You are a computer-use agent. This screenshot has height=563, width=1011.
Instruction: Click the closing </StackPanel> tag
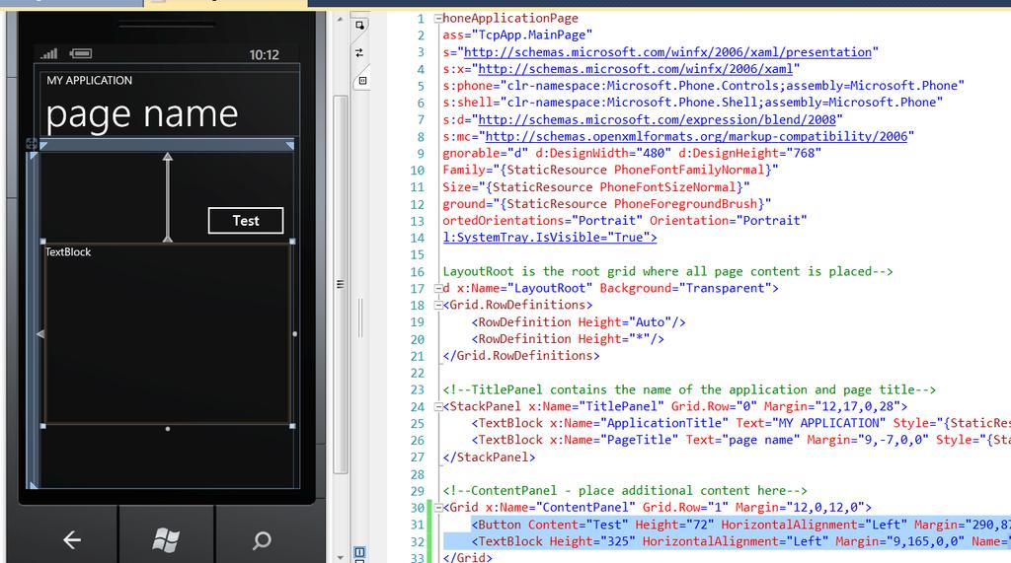[x=489, y=457]
